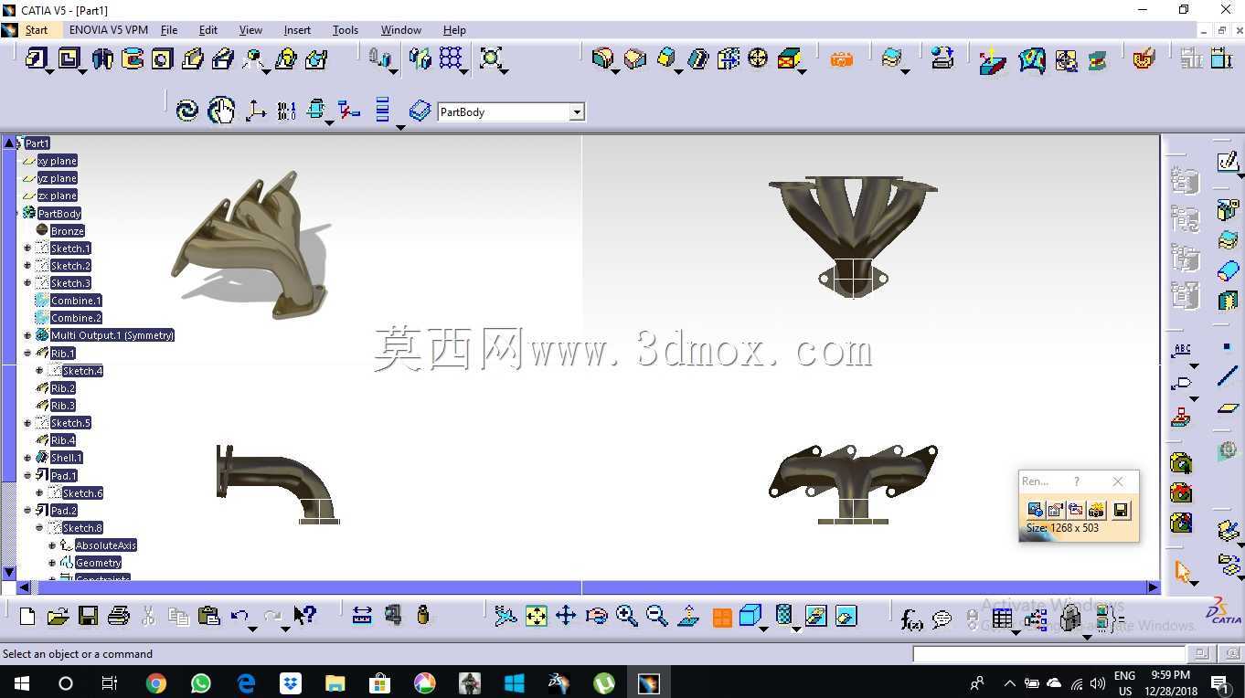This screenshot has width=1245, height=698.
Task: Select the xy plane in the tree
Action: (57, 161)
